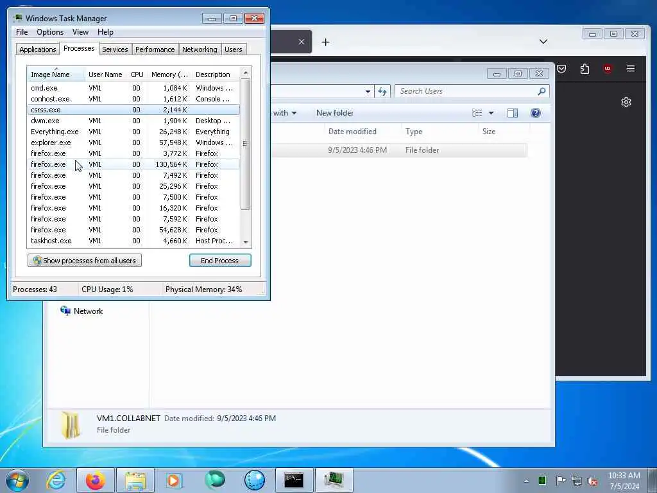Click the globe browser taskbar icon
The width and height of the screenshot is (657, 493).
(254, 480)
